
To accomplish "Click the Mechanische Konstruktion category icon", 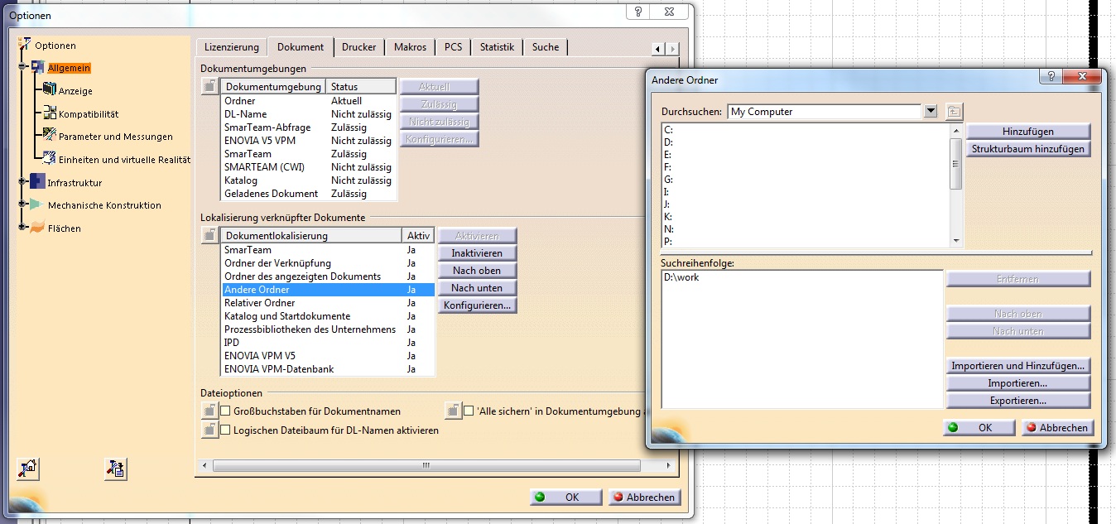I will tap(37, 204).
